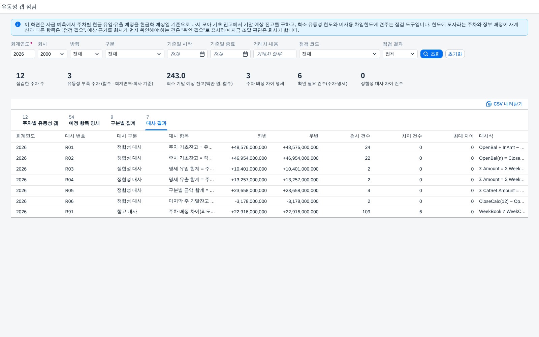The height and width of the screenshot is (337, 539).
Task: Click the CSV 내려받기 download button
Action: tap(504, 104)
